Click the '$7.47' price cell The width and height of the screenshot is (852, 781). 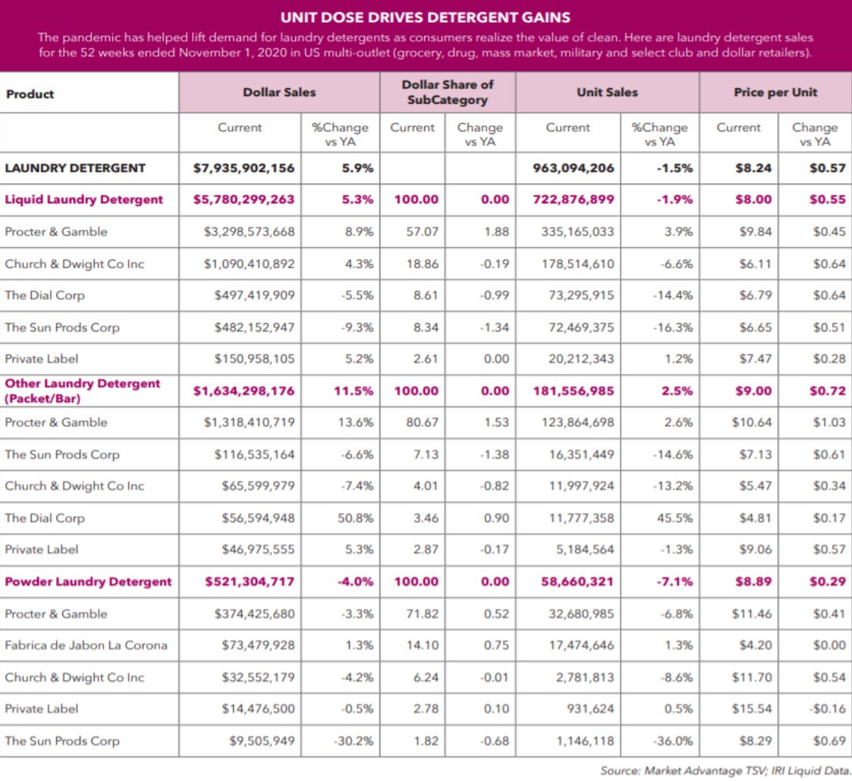[756, 359]
